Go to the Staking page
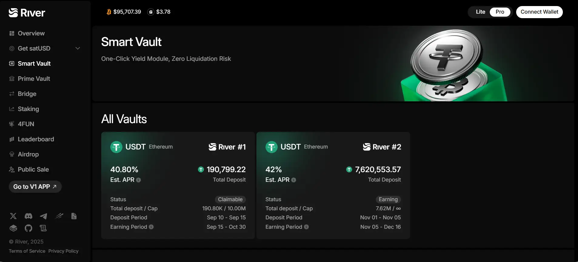 point(28,109)
